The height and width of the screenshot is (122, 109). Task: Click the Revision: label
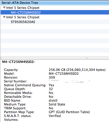click(x=11, y=77)
